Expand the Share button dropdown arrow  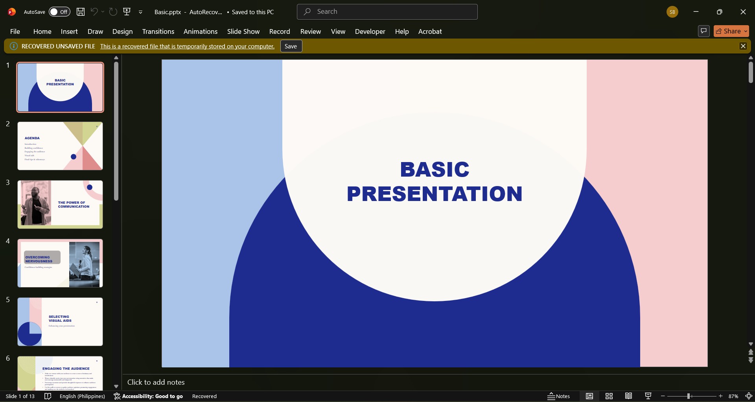tap(746, 31)
